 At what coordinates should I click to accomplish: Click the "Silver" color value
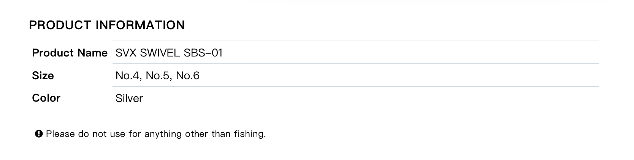(x=129, y=98)
